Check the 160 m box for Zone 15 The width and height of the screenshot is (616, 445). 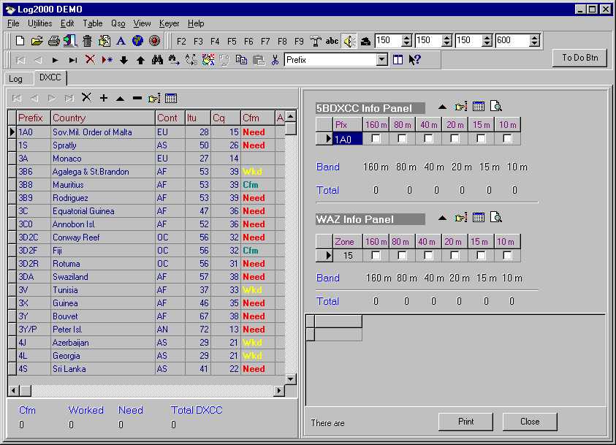(x=376, y=256)
